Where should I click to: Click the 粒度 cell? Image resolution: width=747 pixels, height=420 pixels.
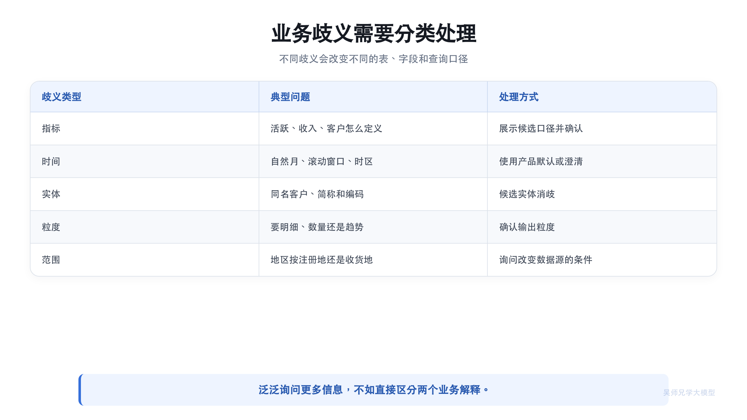coord(144,227)
